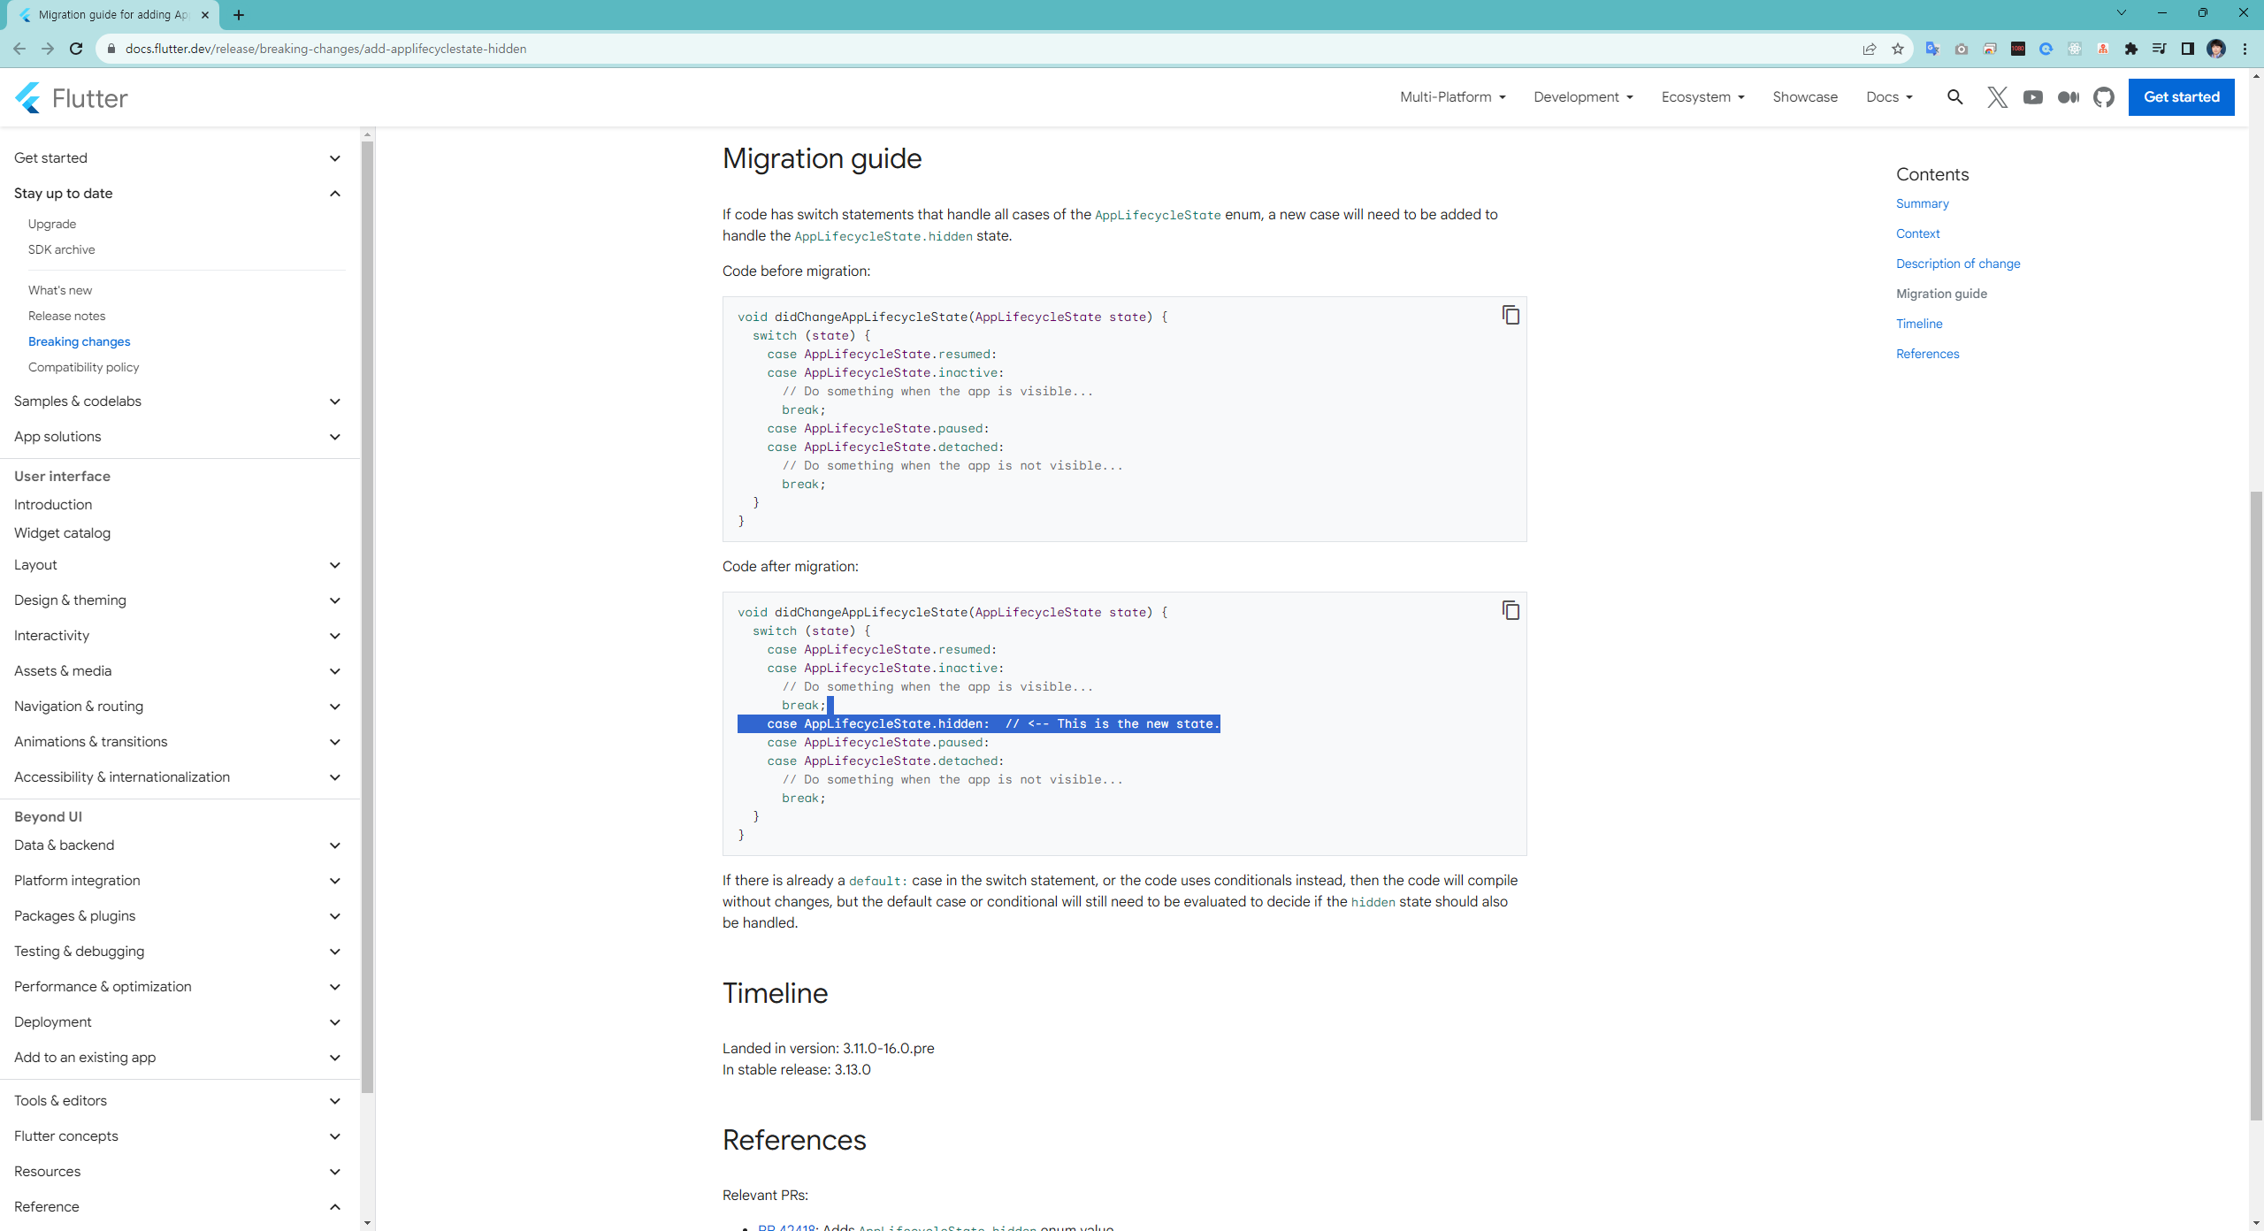Screen dimensions: 2264x1231
Task: Bookmark this page with star icon
Action: coord(1897,49)
